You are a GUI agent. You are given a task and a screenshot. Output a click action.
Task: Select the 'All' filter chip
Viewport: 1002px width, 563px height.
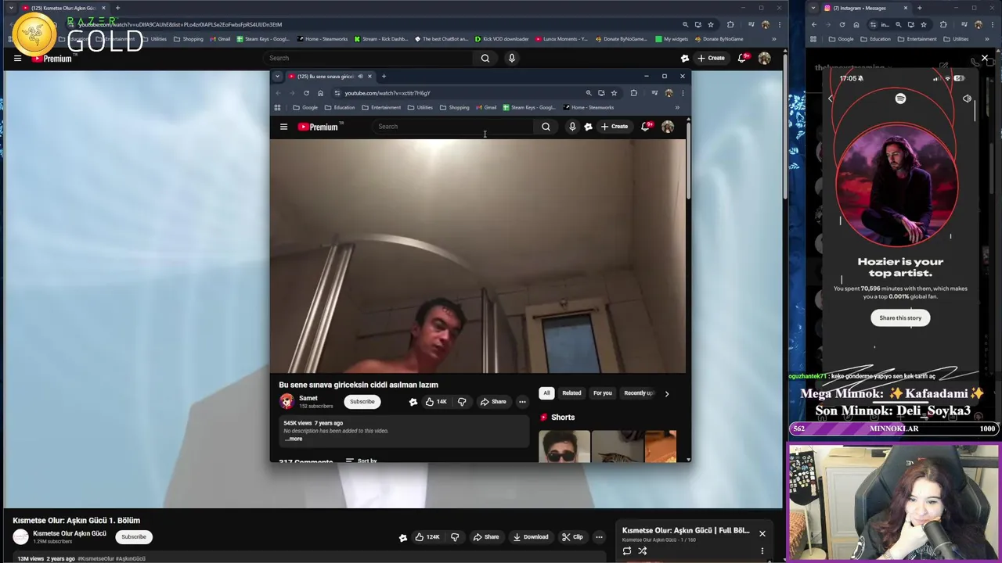tap(546, 393)
